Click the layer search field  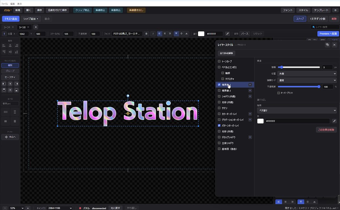(x=324, y=27)
